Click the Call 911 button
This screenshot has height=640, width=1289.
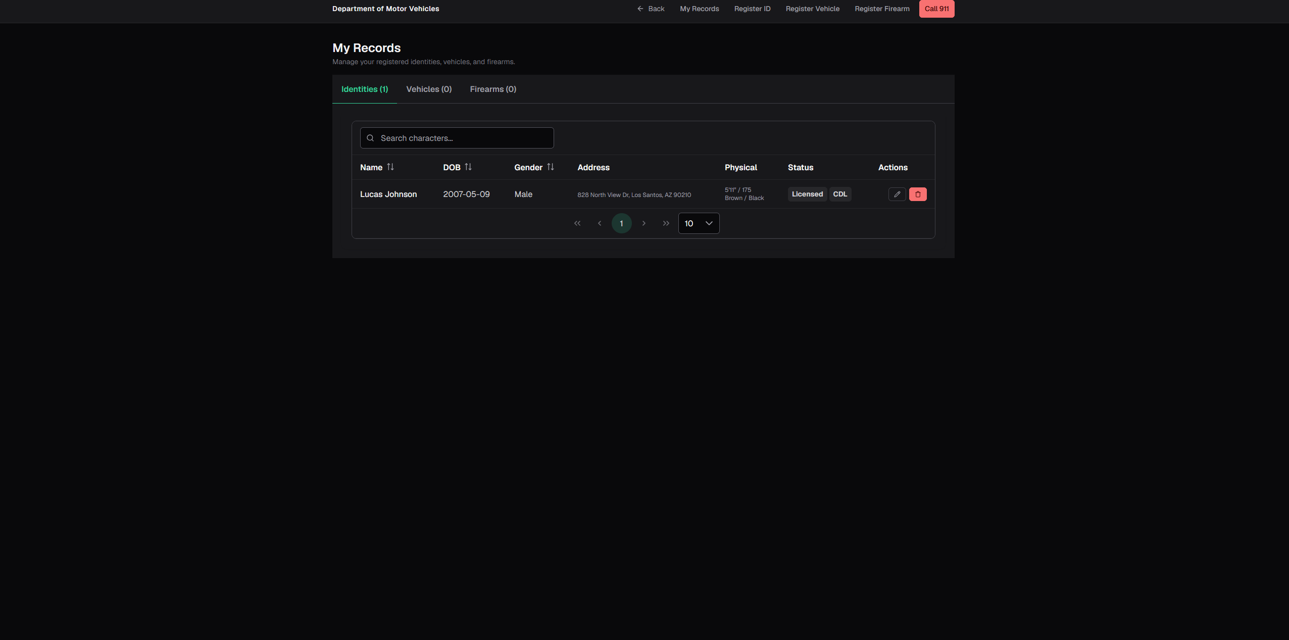click(936, 9)
